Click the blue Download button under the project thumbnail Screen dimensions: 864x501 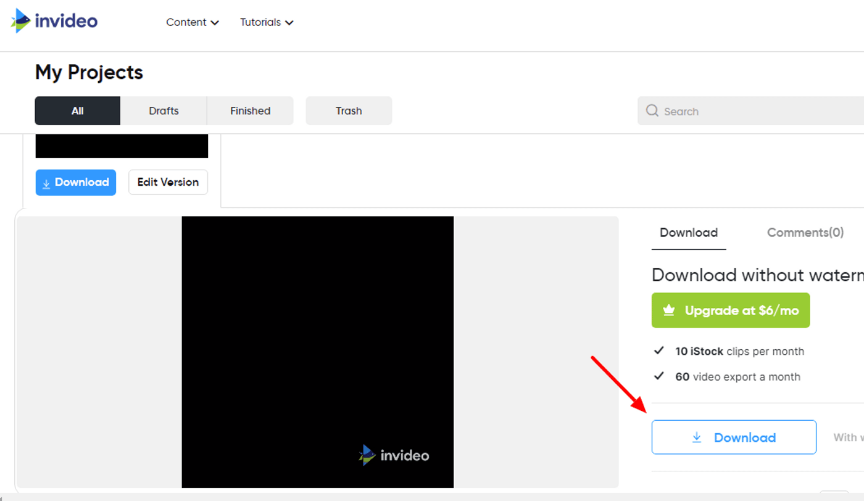pyautogui.click(x=76, y=183)
